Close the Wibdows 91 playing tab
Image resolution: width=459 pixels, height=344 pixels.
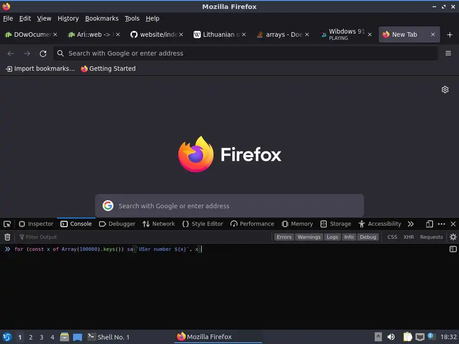coord(370,34)
